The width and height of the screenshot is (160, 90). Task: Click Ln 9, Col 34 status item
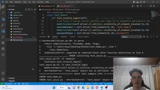(x=79, y=84)
